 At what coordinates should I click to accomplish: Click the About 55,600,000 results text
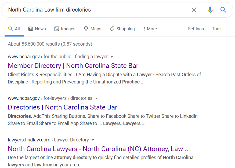tap(50, 44)
